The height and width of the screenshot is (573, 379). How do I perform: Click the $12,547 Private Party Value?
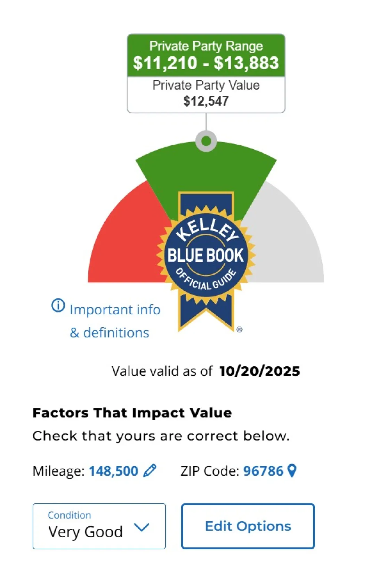[206, 101]
